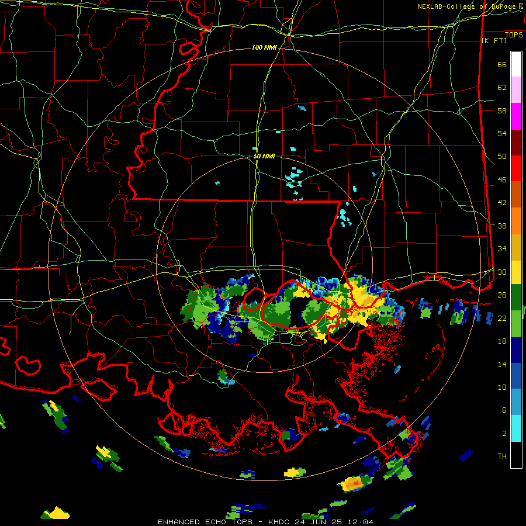Select the light green legend swatch
526x526 pixels.
click(x=516, y=324)
